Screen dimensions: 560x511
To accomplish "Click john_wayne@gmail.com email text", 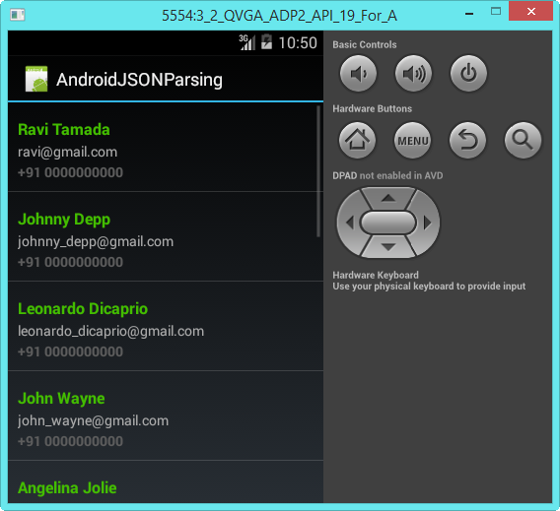I will click(x=94, y=420).
